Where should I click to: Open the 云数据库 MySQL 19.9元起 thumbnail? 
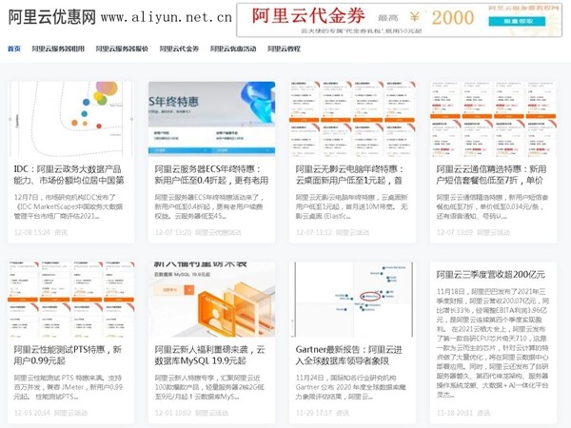pyautogui.click(x=211, y=300)
